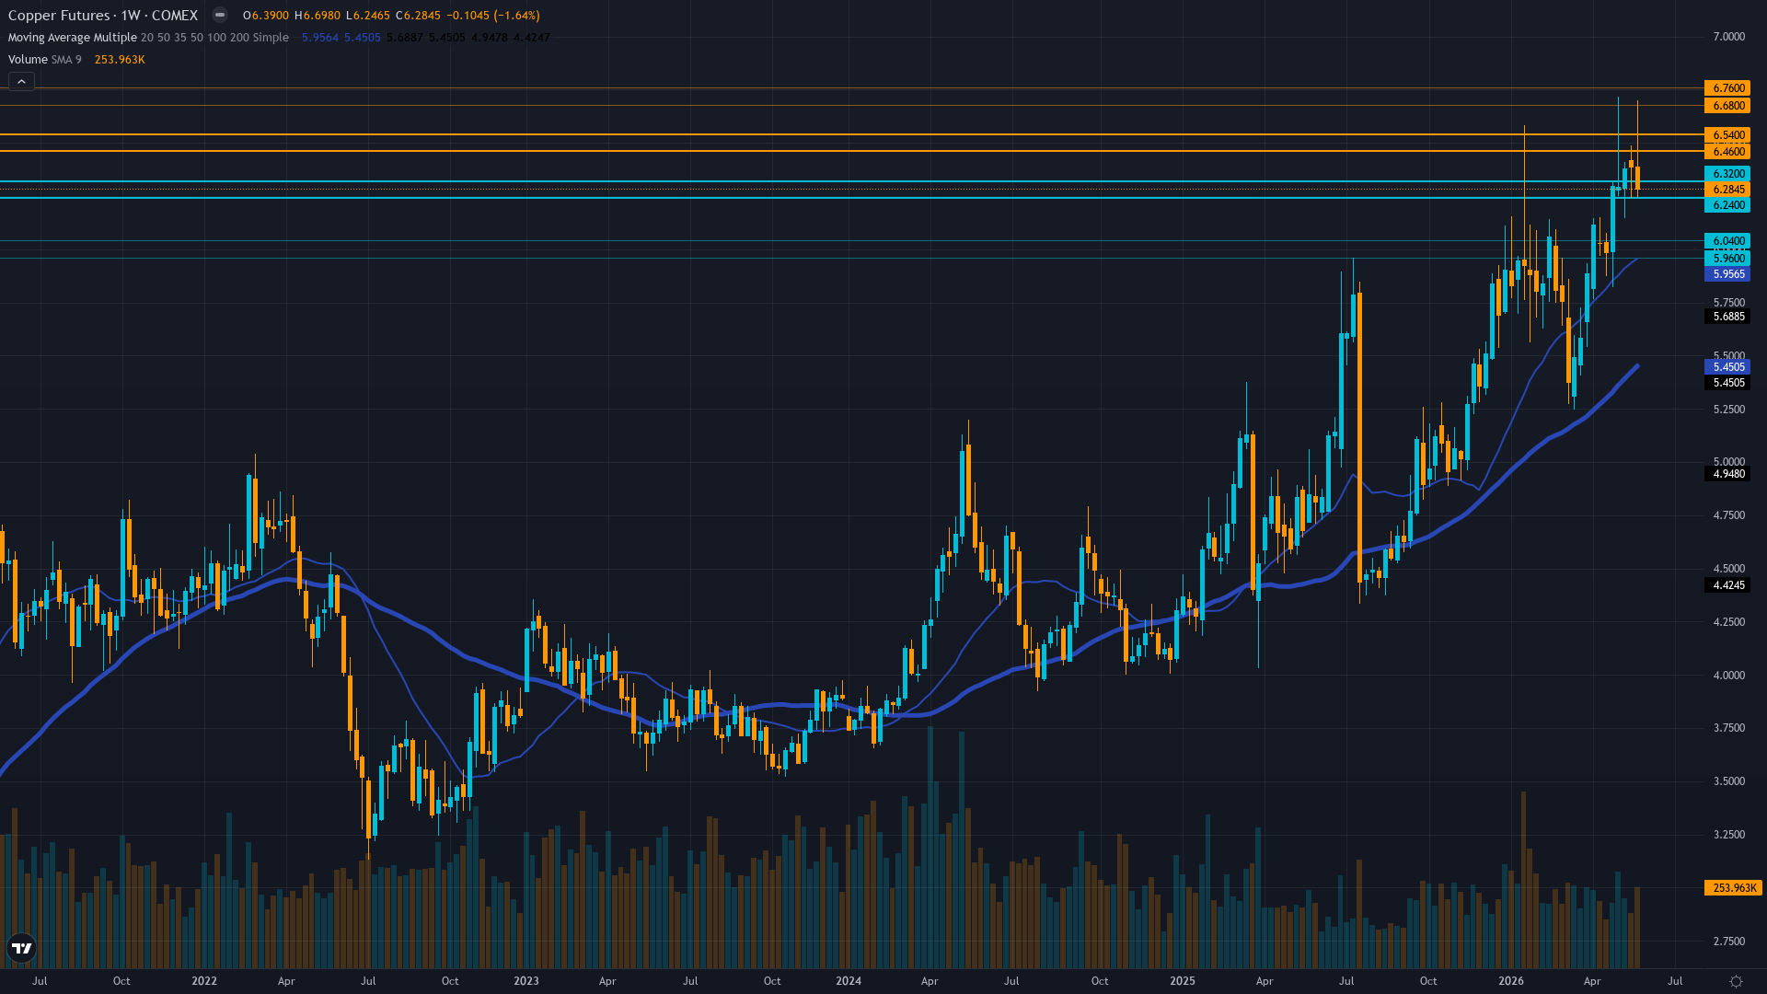The width and height of the screenshot is (1767, 994).
Task: Select the cyan 6.3200 price label
Action: [x=1727, y=174]
